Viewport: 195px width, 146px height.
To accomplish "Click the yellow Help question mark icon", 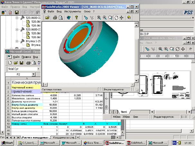I will (x=76, y=18).
